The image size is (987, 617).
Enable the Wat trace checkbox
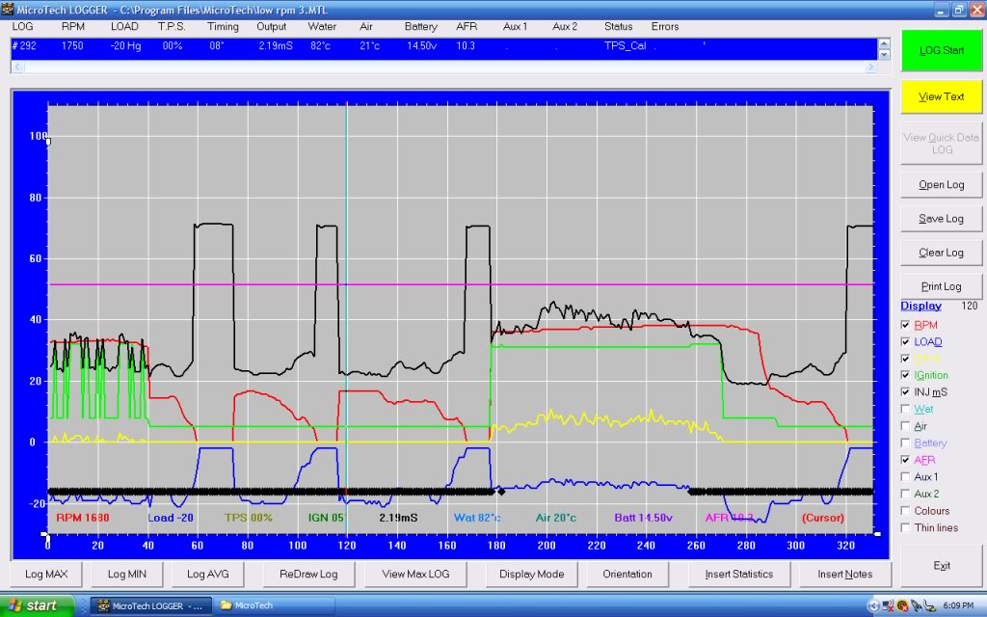pos(905,409)
